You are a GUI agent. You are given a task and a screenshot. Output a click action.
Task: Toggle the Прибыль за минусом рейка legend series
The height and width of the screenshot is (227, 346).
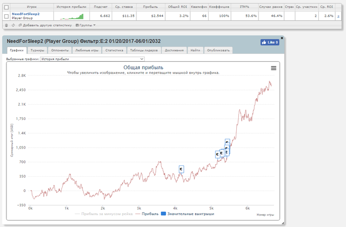click(104, 214)
